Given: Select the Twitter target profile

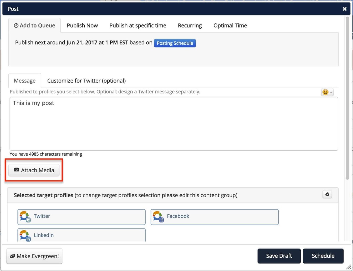Looking at the screenshot, I should click(x=81, y=217).
